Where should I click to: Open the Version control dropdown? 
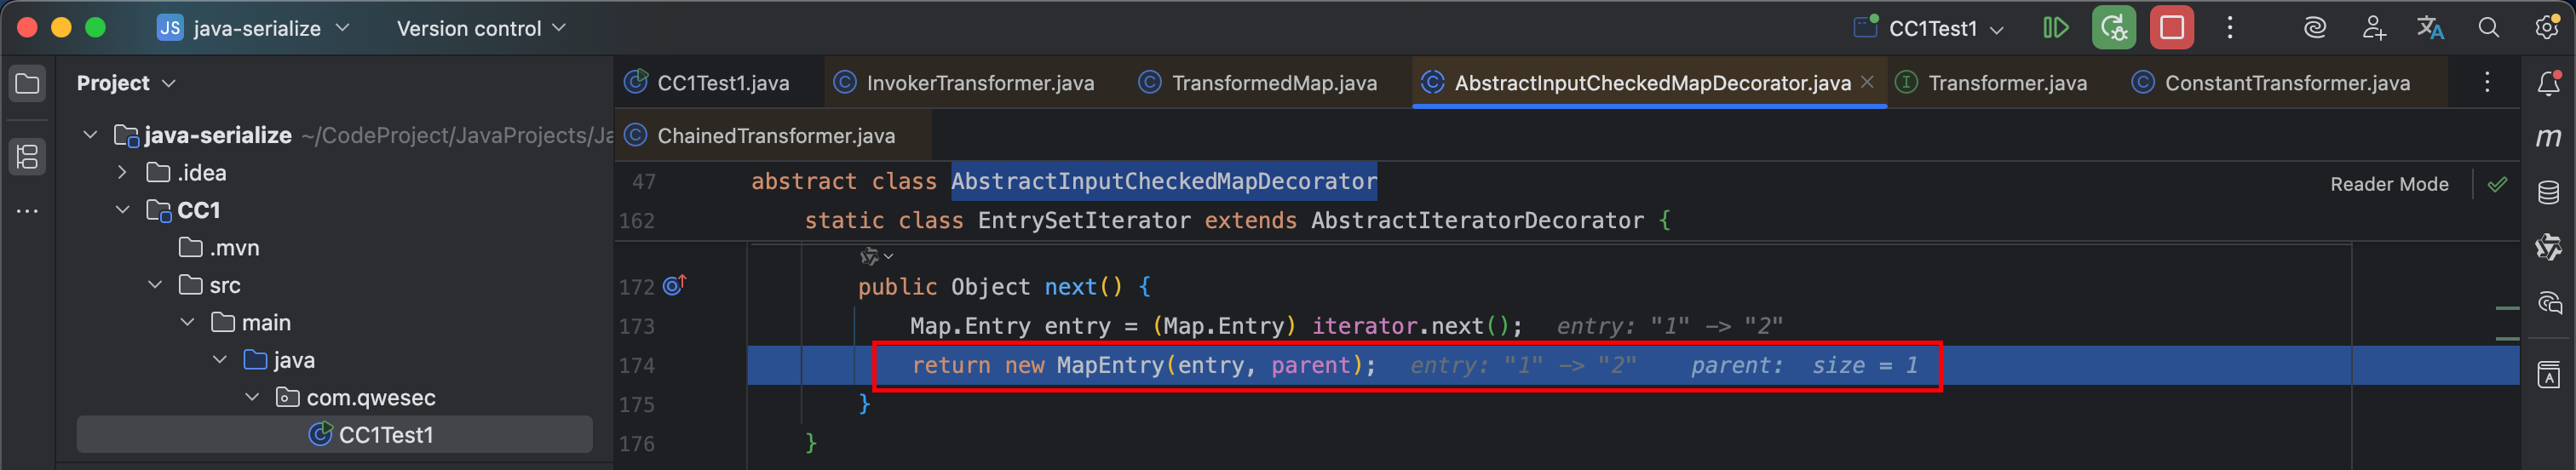481,28
